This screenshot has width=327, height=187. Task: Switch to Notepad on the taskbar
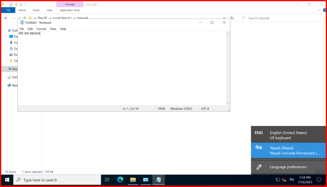(x=158, y=180)
